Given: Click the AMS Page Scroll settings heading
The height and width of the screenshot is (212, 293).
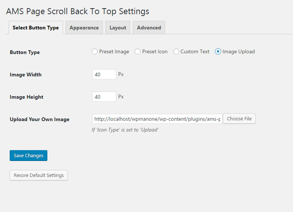Looking at the screenshot, I should point(78,12).
